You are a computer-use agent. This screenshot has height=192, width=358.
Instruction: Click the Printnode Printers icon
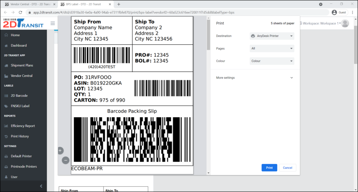[6, 167]
